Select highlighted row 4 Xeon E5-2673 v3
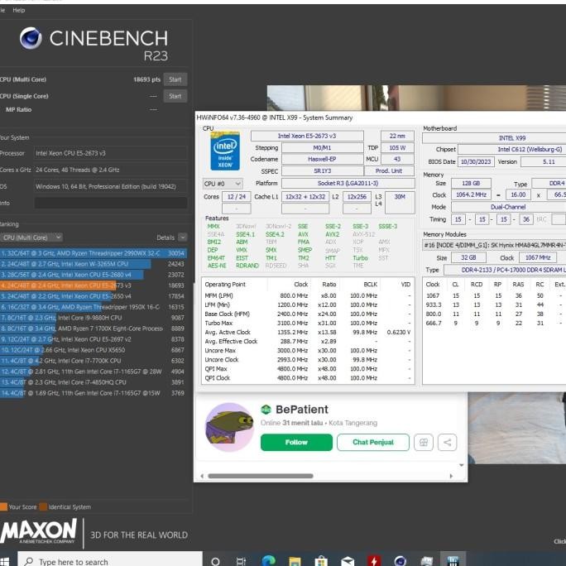 click(x=94, y=285)
